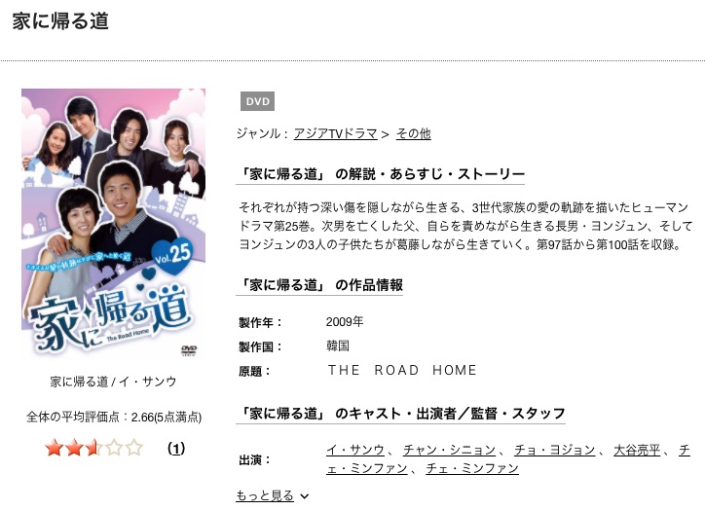Click the 家に帰る道 page title heading
This screenshot has height=510, width=705.
[60, 21]
